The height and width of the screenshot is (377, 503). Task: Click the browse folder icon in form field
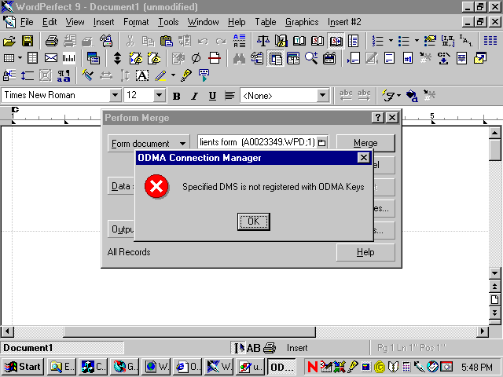click(x=321, y=143)
